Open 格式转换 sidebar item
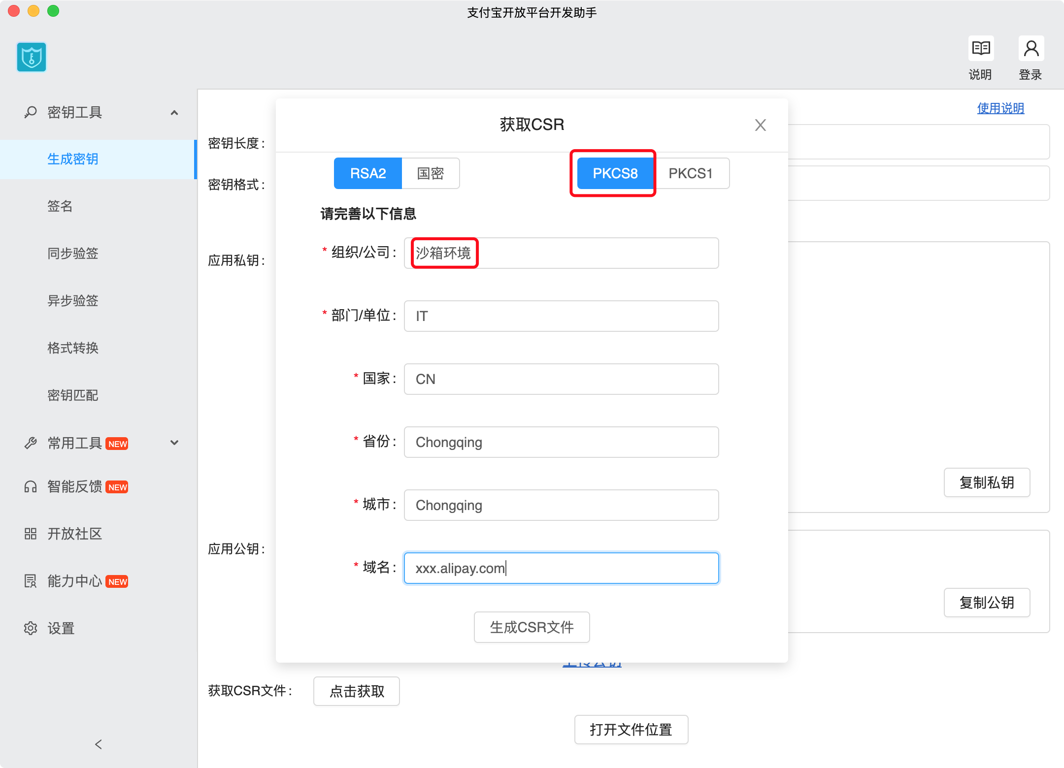 (x=99, y=348)
